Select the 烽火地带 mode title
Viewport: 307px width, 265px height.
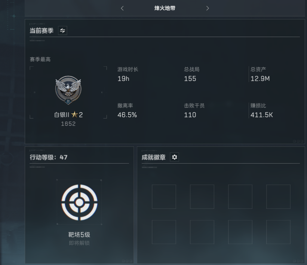click(165, 8)
